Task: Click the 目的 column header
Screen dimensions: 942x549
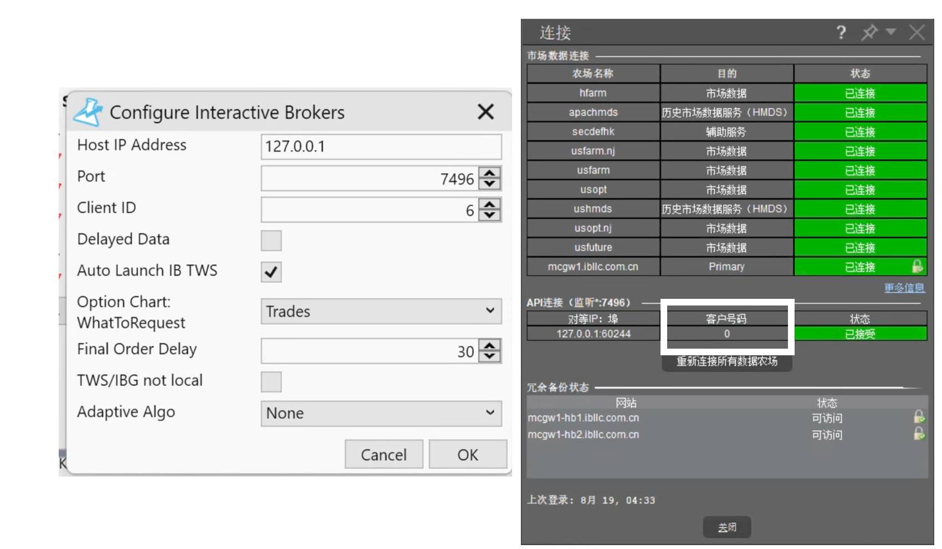Action: click(726, 74)
